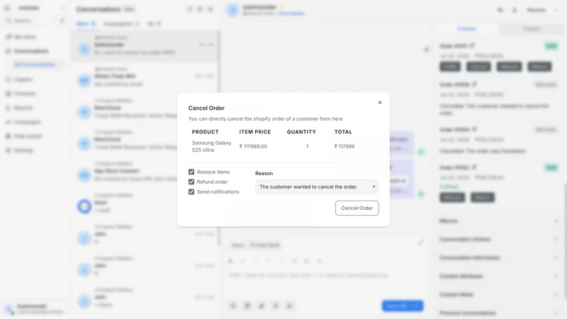Click the ITEM PRICE column header

[x=255, y=132]
